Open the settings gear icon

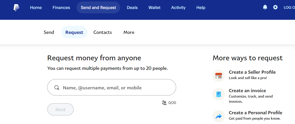(275, 7)
